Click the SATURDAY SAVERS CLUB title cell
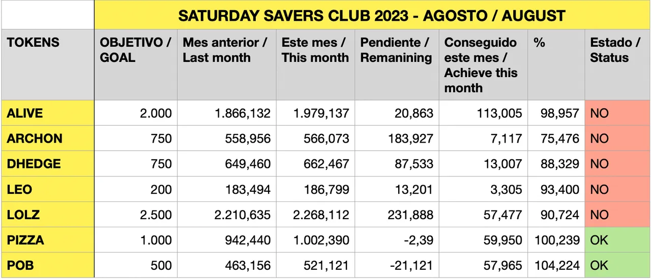Screen dimensions: 651x279 click(371, 16)
